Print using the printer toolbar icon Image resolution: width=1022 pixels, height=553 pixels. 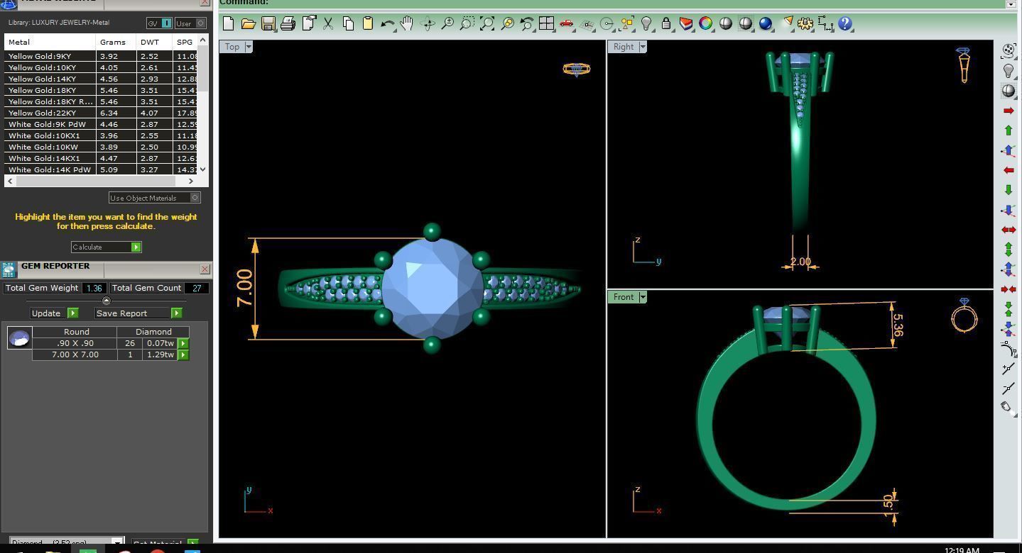pos(288,23)
